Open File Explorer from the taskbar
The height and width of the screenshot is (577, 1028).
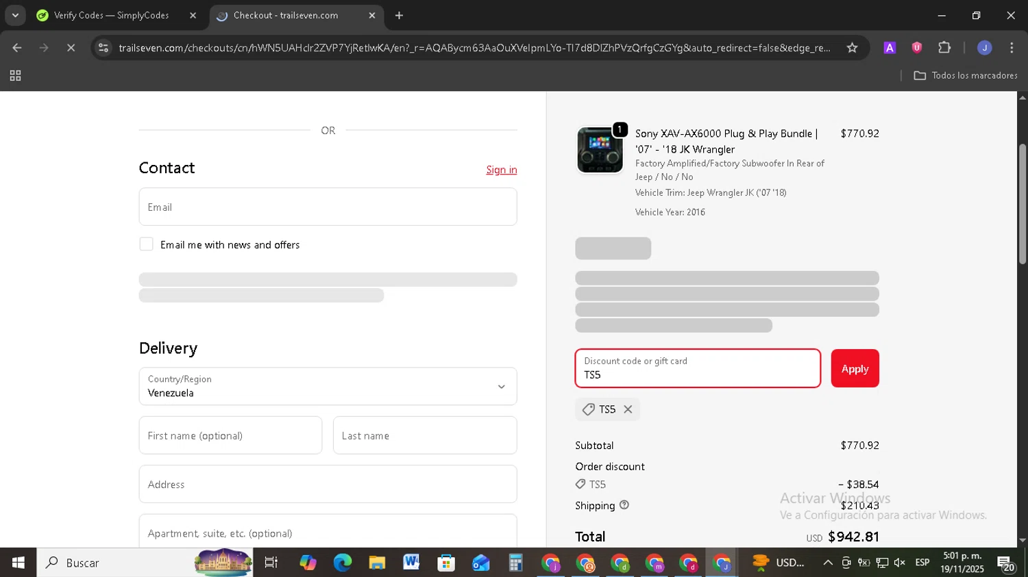coord(377,563)
